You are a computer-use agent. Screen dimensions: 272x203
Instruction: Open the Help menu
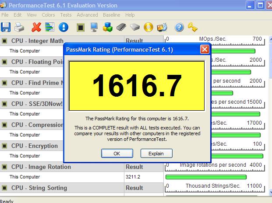pos(130,15)
